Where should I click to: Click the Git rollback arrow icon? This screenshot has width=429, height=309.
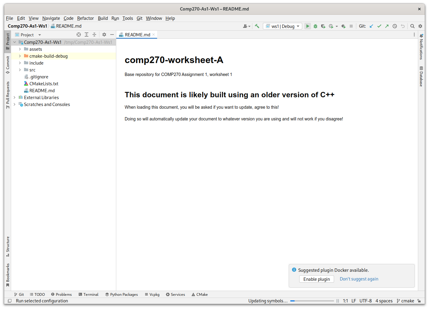(403, 26)
